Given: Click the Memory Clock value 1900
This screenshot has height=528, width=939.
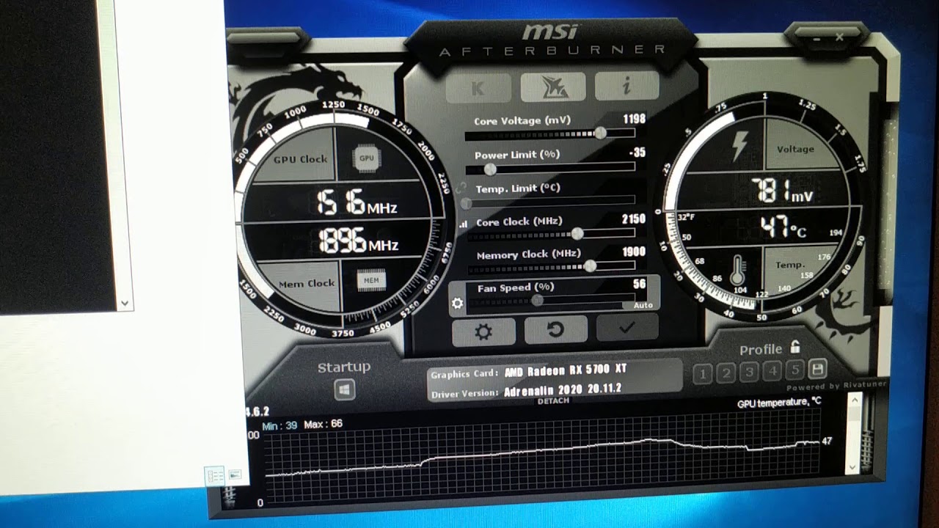Looking at the screenshot, I should click(x=634, y=252).
